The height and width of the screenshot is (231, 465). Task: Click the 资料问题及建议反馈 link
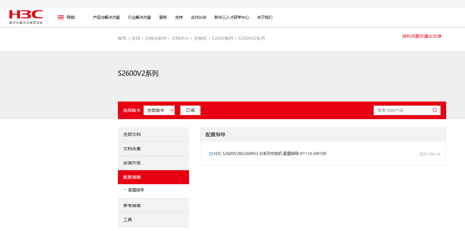(x=422, y=36)
